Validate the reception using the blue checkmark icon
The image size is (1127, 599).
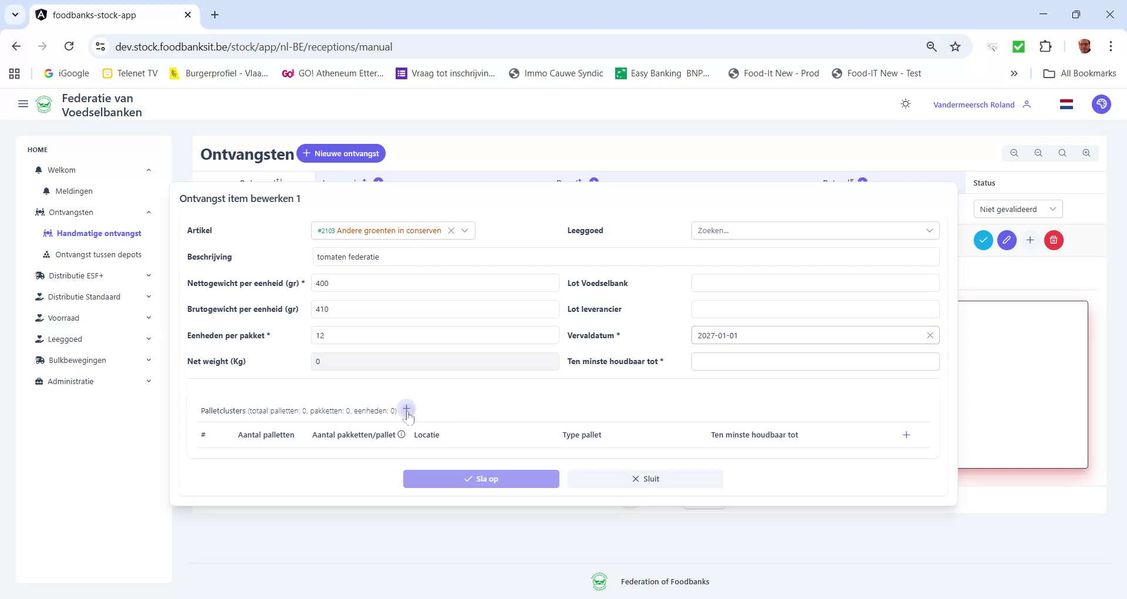click(x=983, y=240)
